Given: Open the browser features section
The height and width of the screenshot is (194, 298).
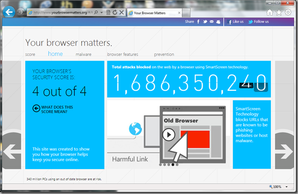Looking at the screenshot, I should pos(123,54).
